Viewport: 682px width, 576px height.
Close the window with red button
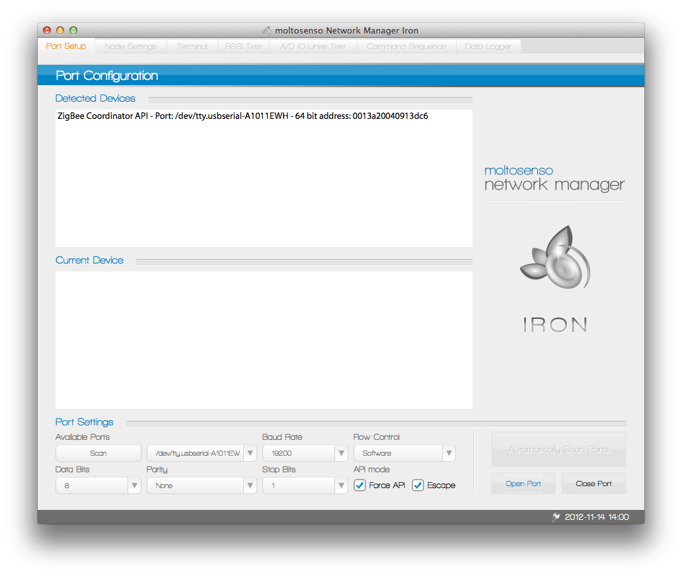click(47, 30)
